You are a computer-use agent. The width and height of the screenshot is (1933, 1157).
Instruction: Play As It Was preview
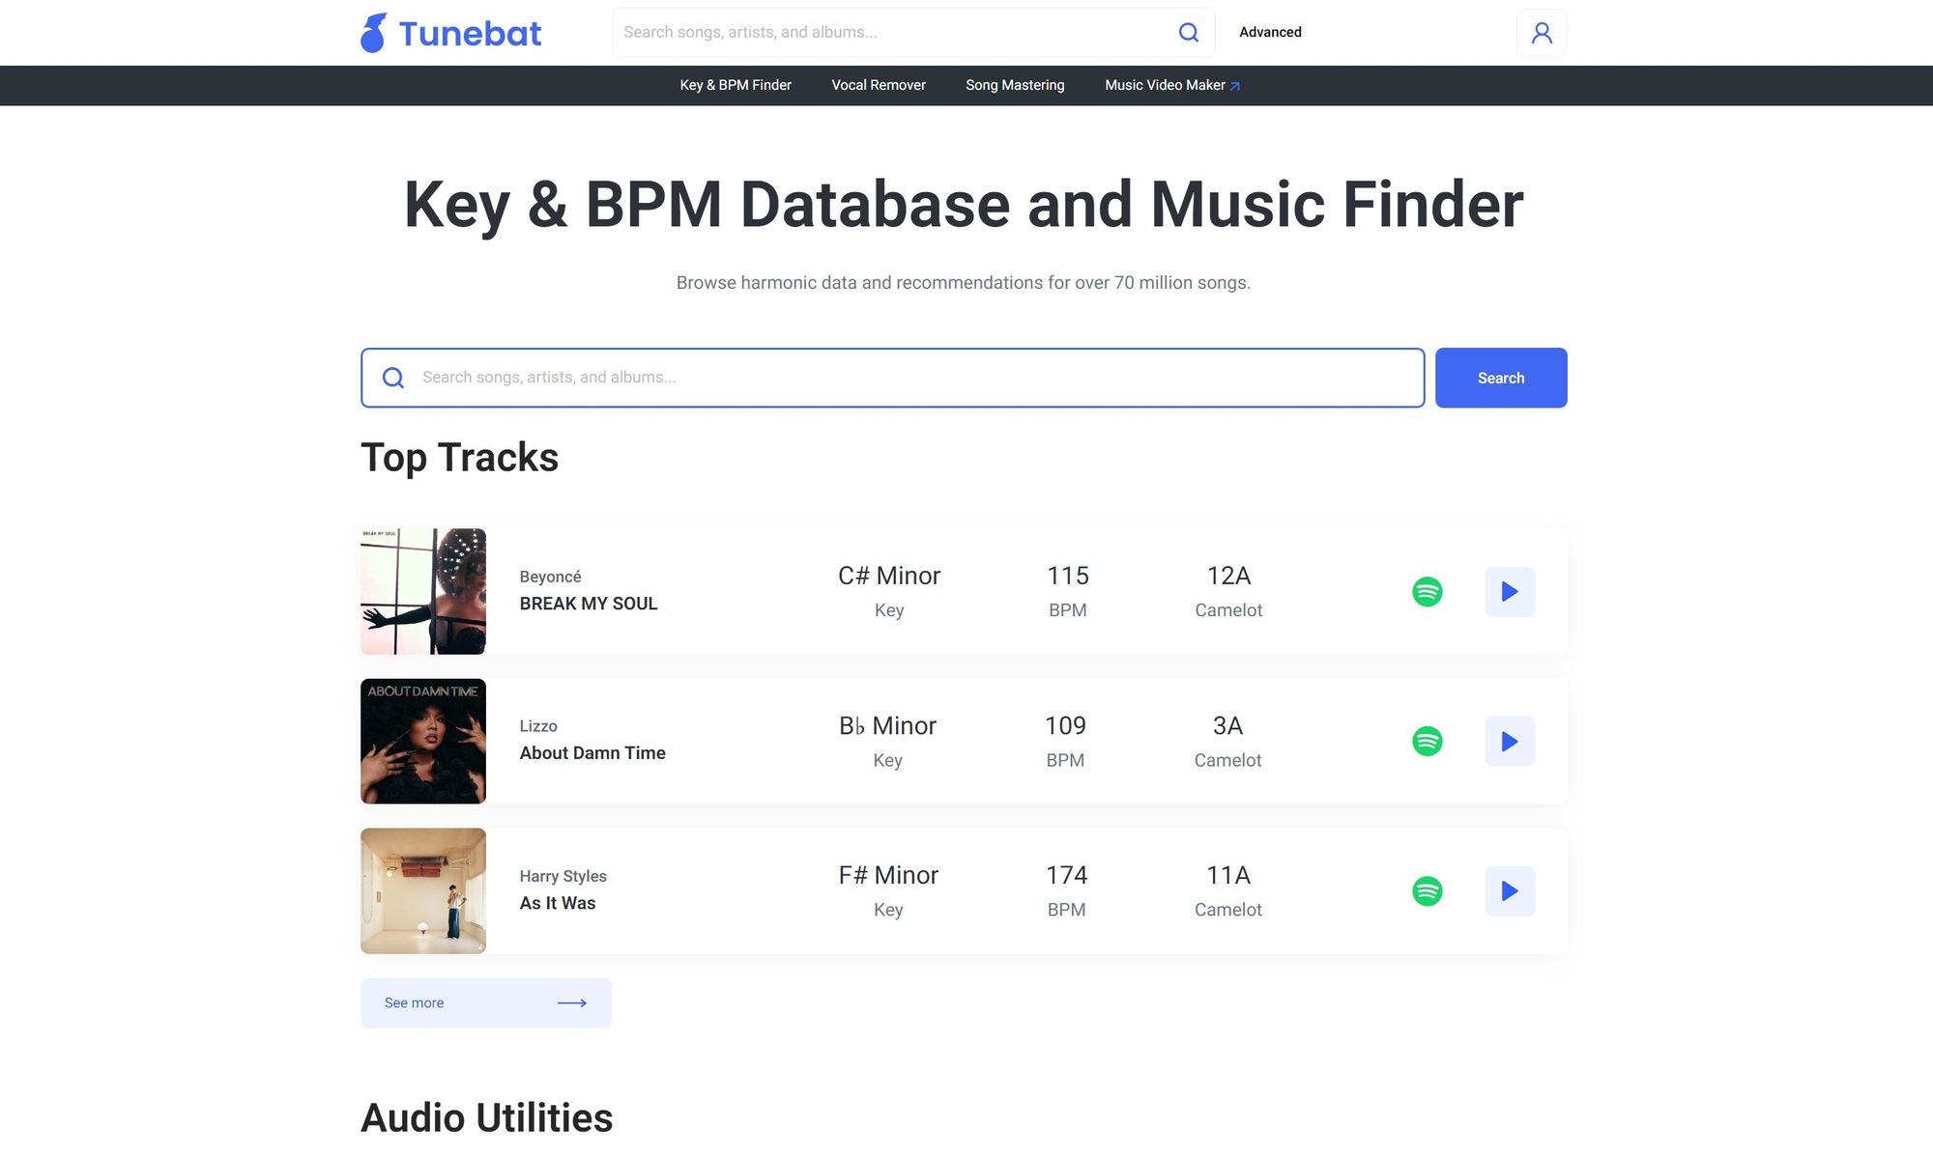1509,890
